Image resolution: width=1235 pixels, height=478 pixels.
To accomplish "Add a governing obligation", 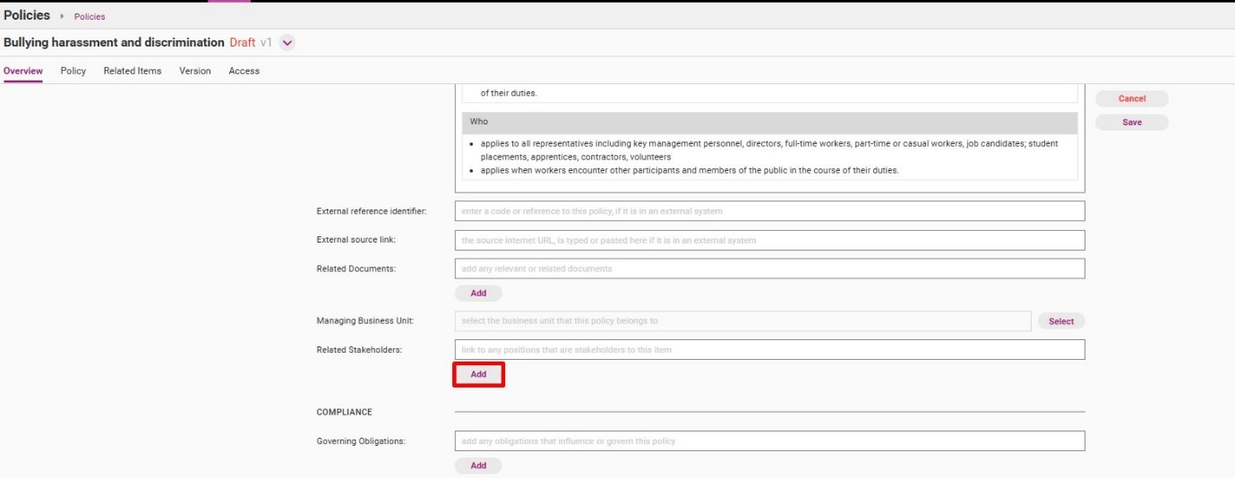I will tap(478, 465).
